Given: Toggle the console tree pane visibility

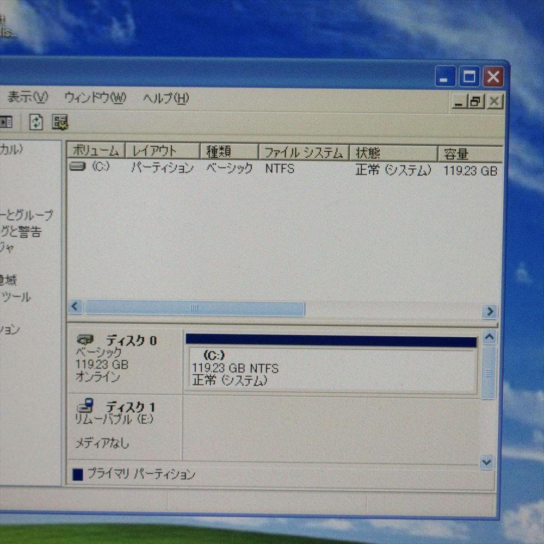Looking at the screenshot, I should 7,121.
